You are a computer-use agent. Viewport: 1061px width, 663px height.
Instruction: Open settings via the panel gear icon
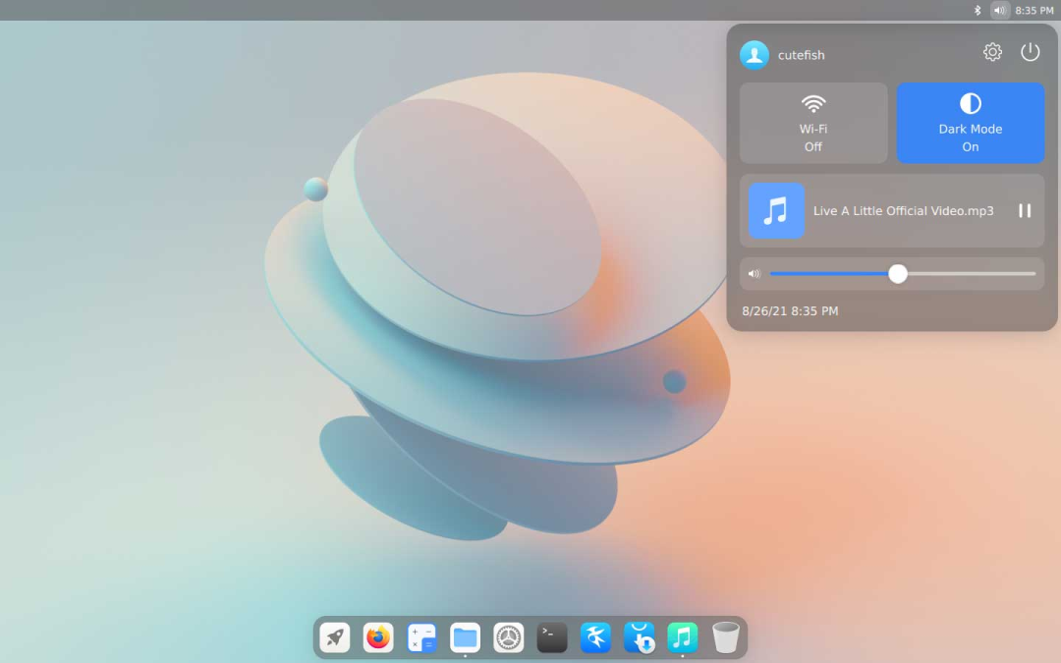click(x=992, y=53)
